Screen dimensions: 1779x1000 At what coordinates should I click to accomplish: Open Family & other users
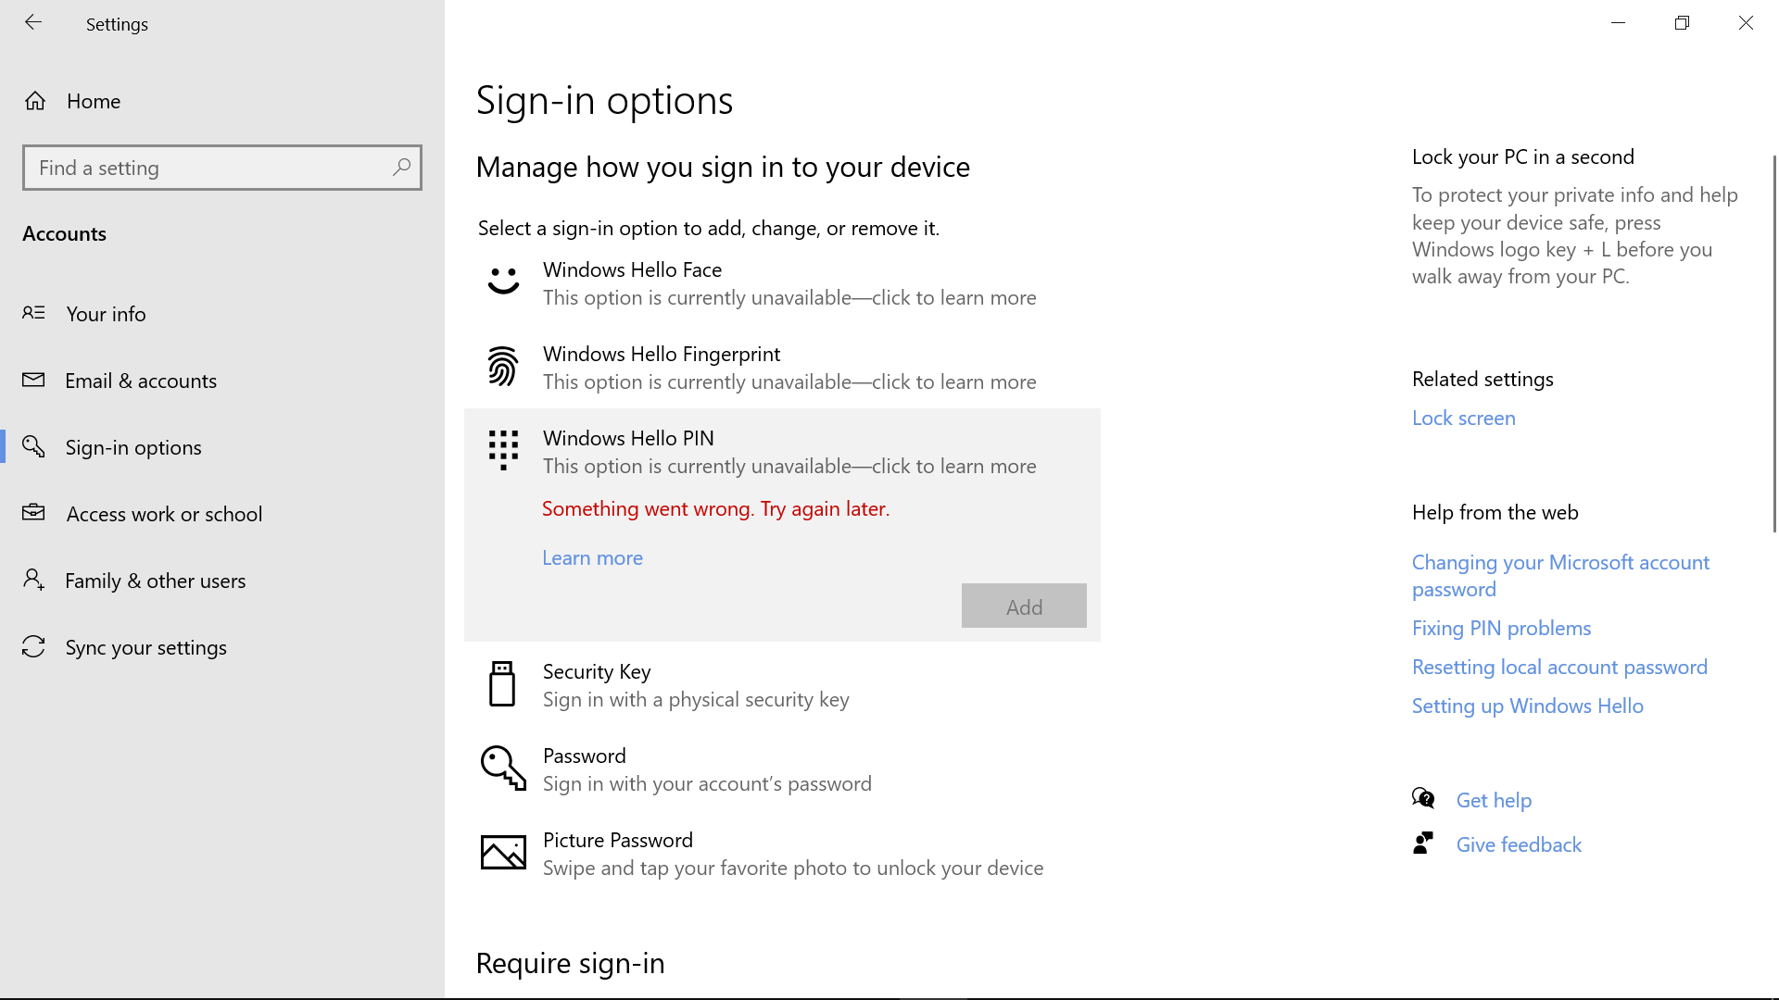[x=222, y=581]
